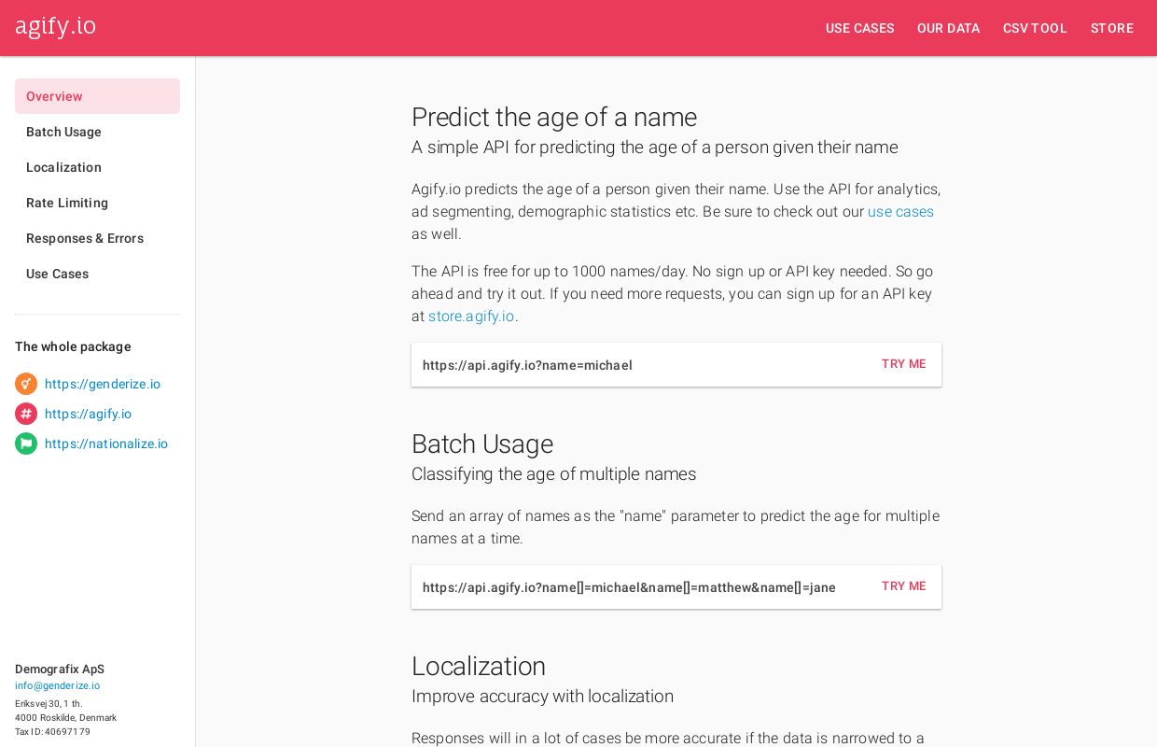Click the 'Batch Usage' section heading

[x=482, y=444]
